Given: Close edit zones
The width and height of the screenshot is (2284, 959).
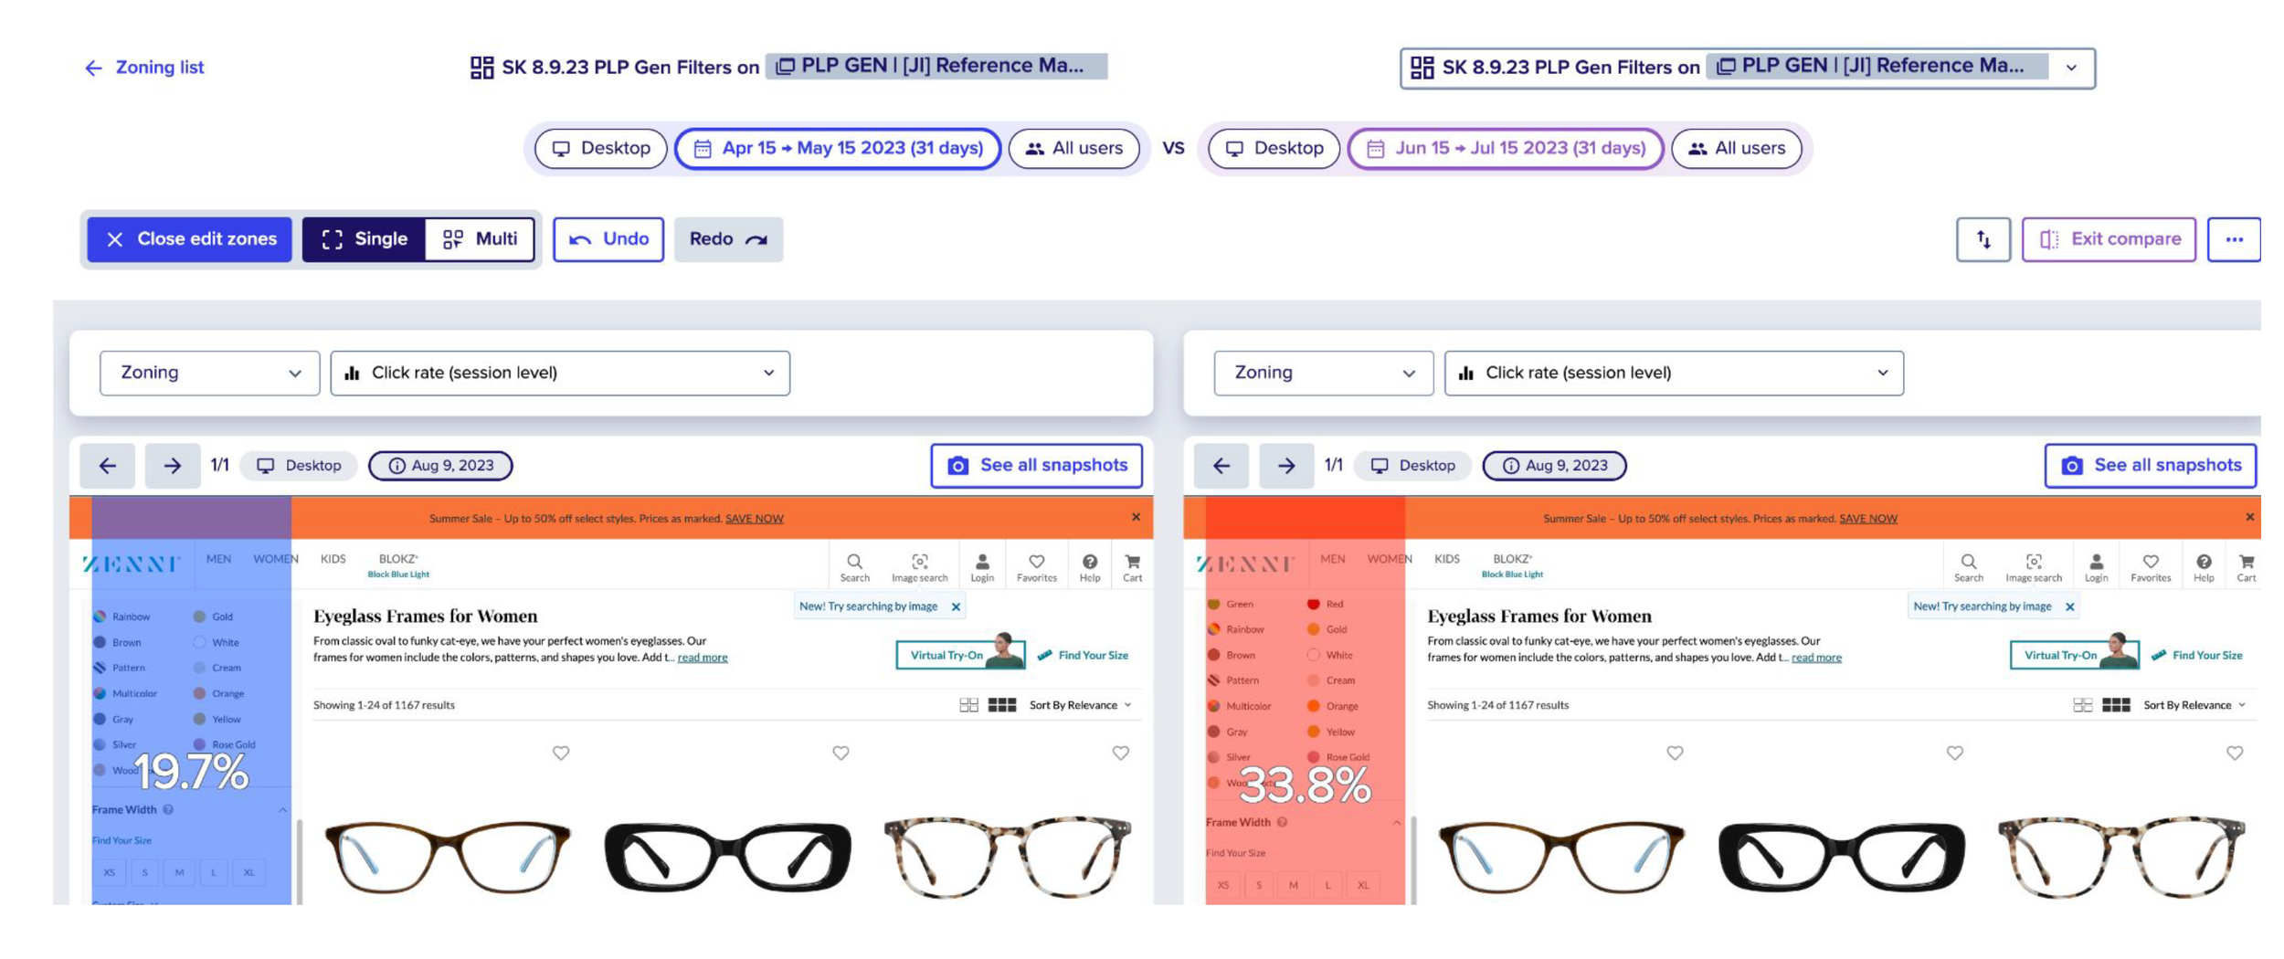Looking at the screenshot, I should point(189,239).
